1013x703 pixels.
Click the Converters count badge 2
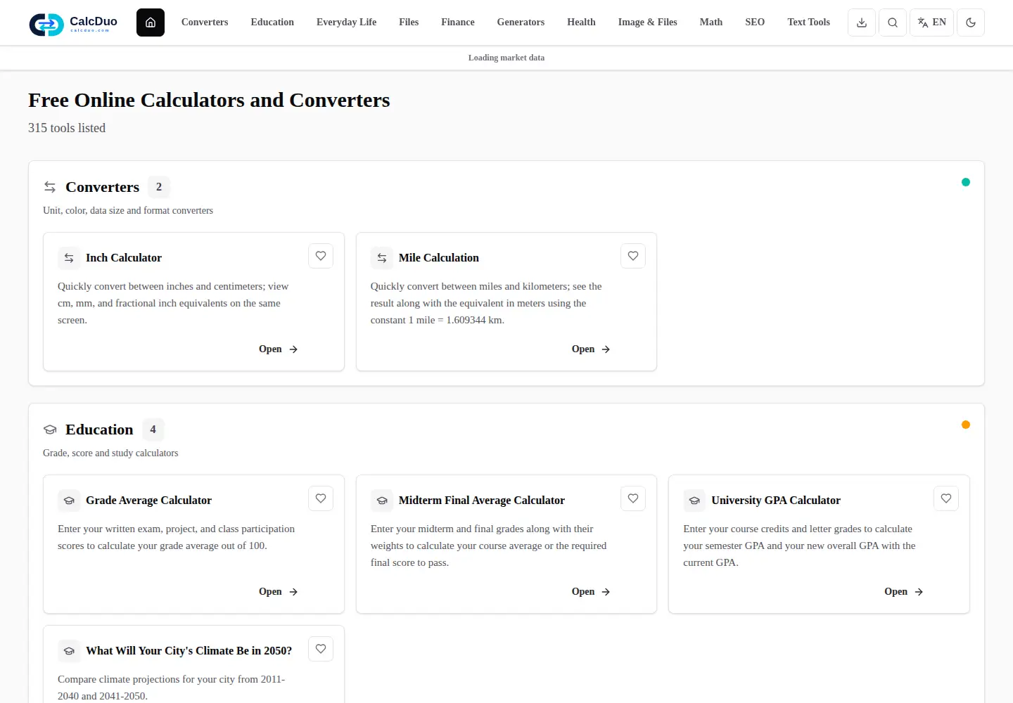tap(159, 187)
